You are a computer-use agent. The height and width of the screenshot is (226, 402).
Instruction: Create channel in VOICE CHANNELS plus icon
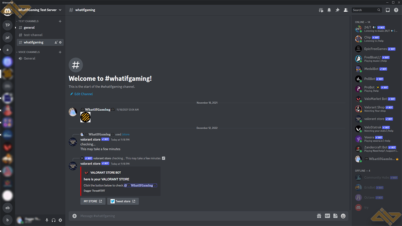(60, 52)
